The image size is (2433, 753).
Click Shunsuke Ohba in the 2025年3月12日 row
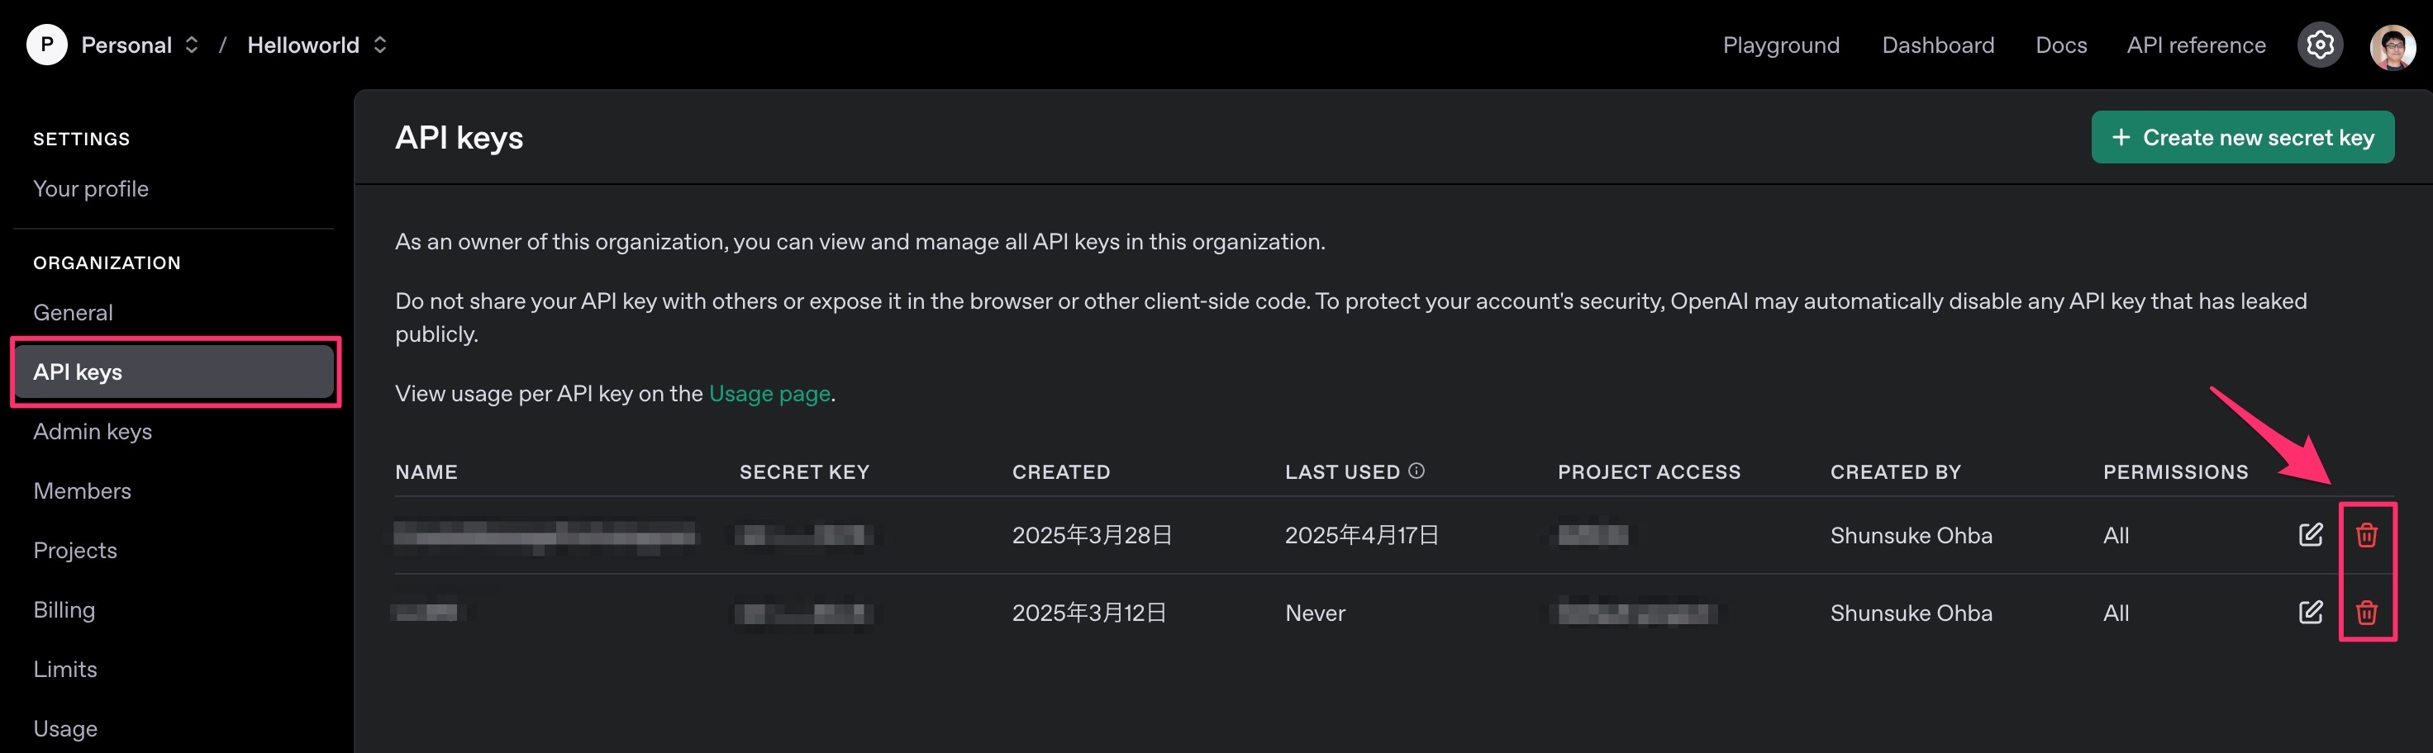coord(1911,613)
